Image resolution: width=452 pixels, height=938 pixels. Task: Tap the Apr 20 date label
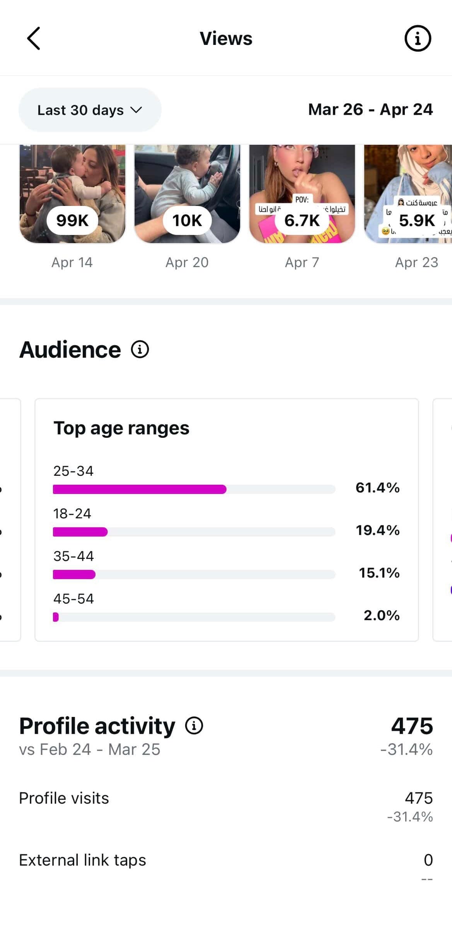pyautogui.click(x=187, y=262)
